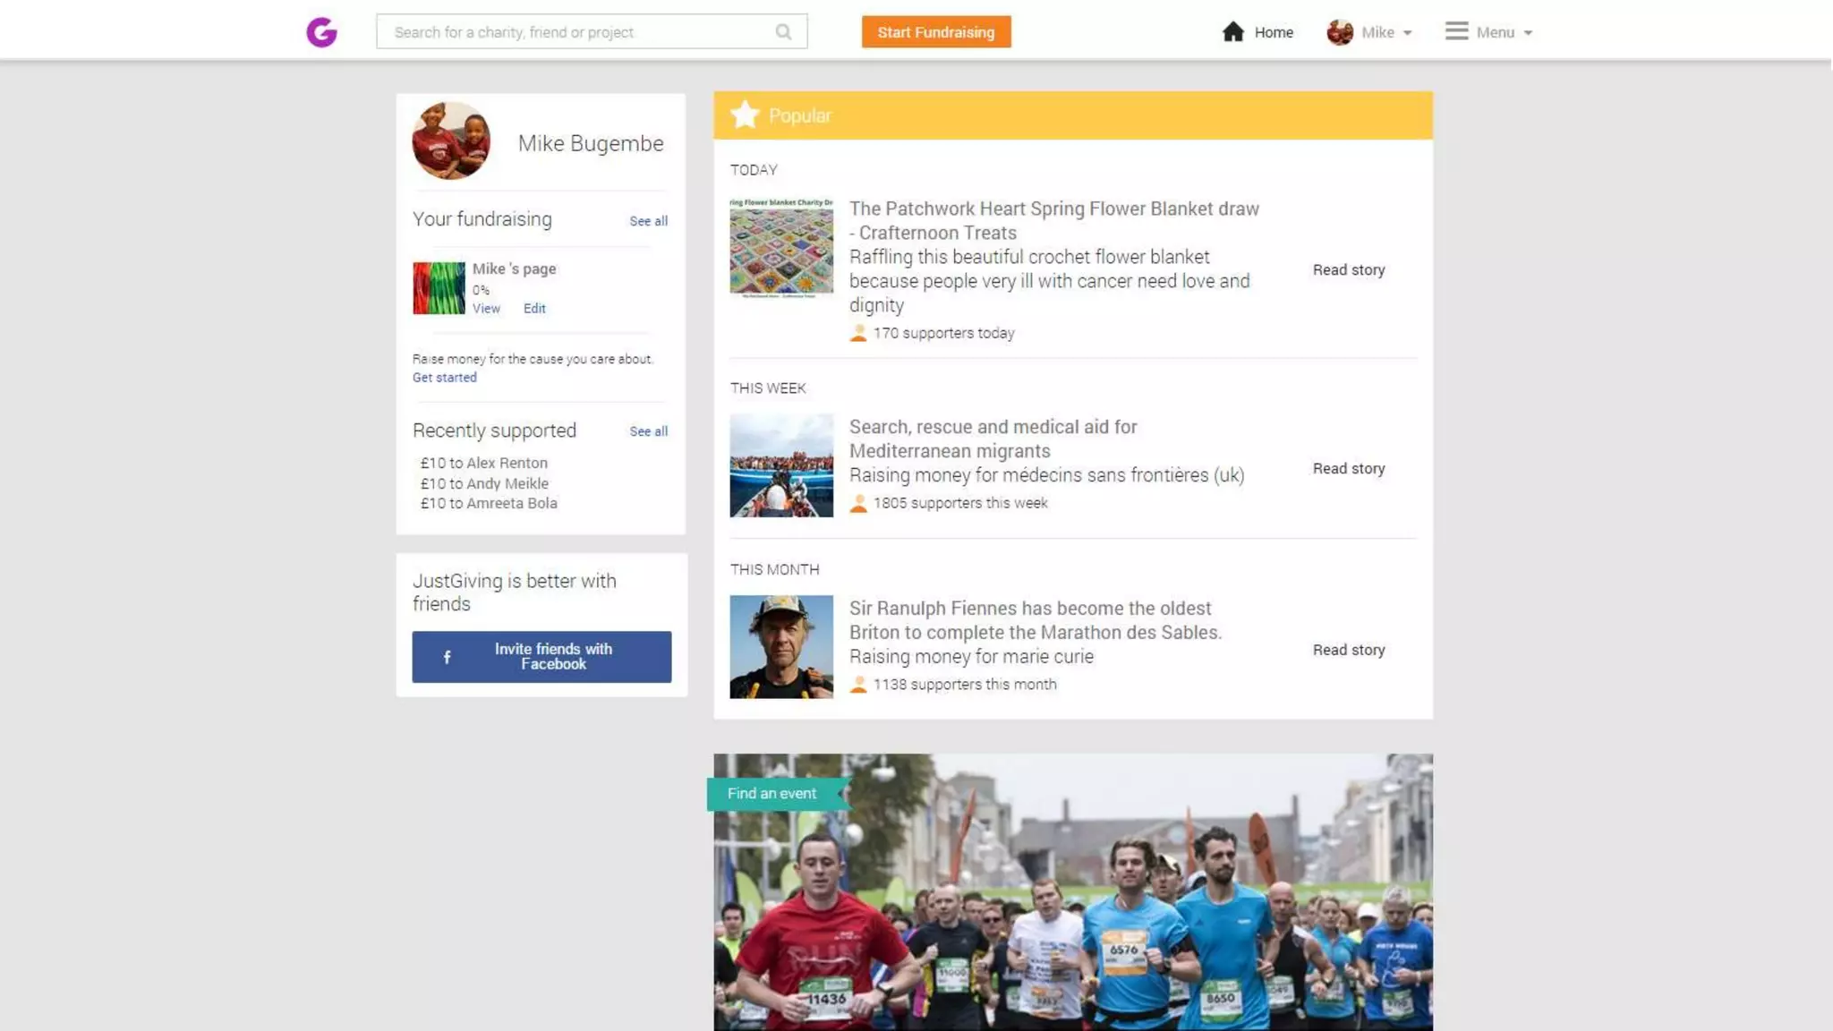Image resolution: width=1833 pixels, height=1031 pixels.
Task: Click the Home house icon
Action: pyautogui.click(x=1232, y=32)
